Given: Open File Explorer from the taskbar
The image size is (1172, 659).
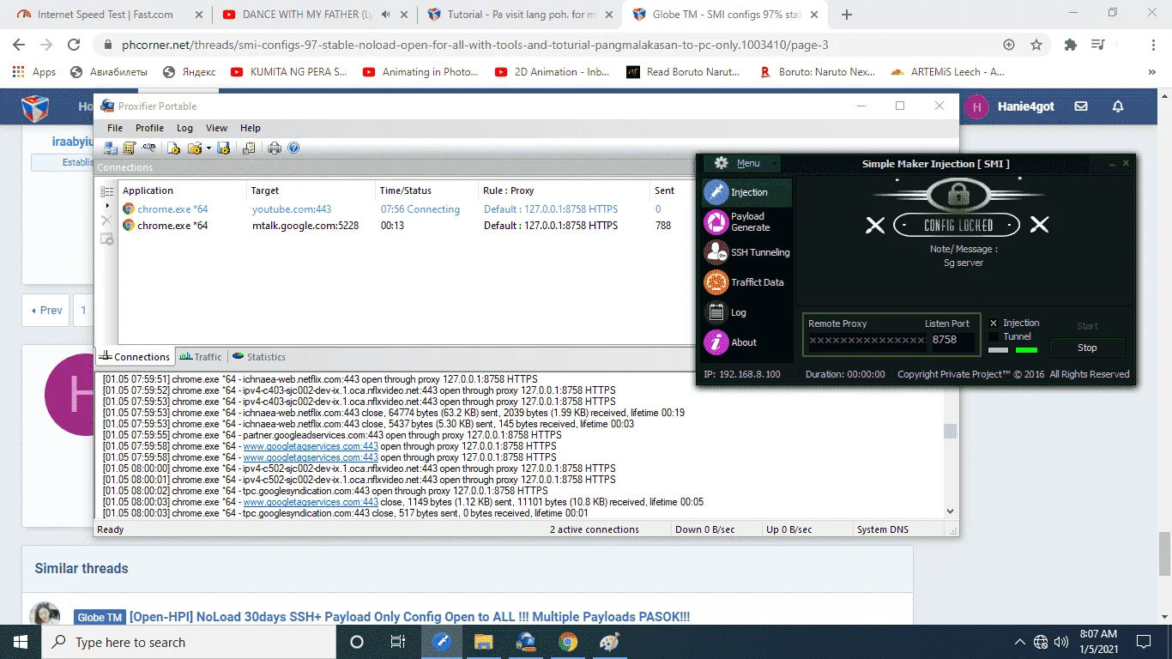Looking at the screenshot, I should pyautogui.click(x=483, y=642).
